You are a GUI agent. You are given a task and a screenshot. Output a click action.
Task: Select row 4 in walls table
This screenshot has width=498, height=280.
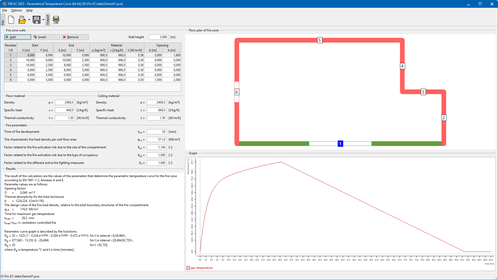(x=11, y=70)
